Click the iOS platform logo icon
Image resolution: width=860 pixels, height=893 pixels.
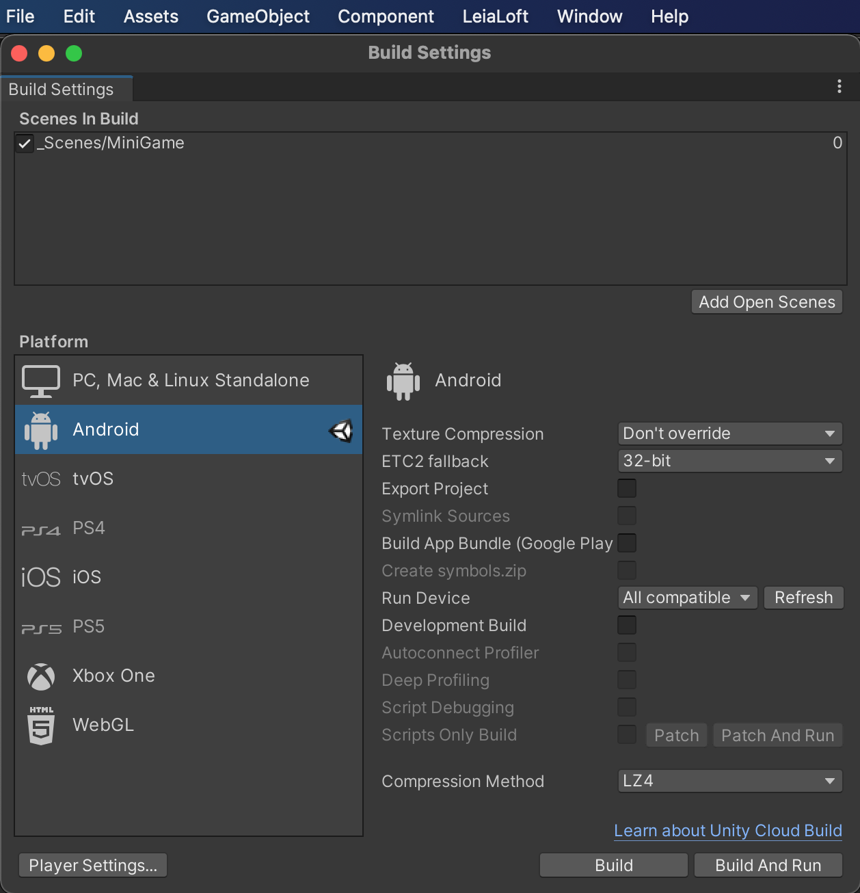tap(41, 577)
